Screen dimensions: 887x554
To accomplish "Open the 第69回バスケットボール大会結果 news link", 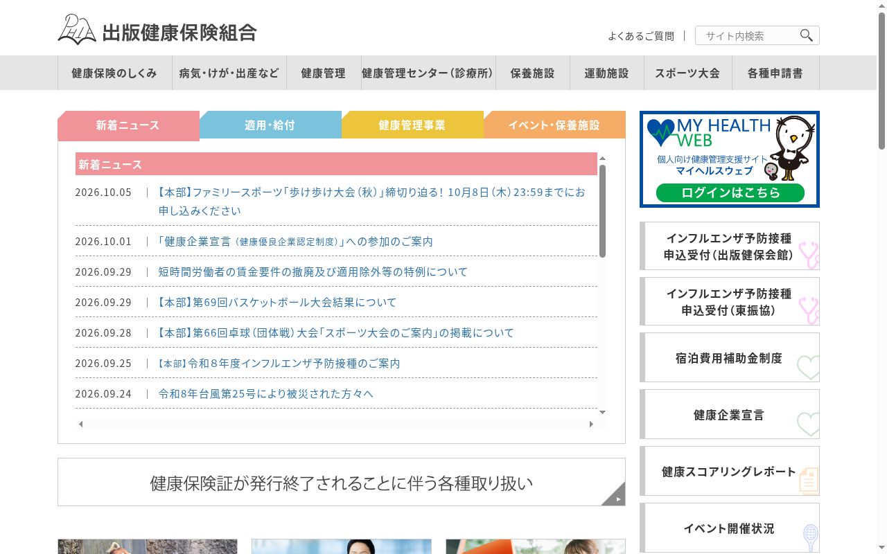I will click(x=278, y=302).
